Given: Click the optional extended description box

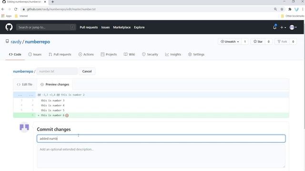Looking at the screenshot, I should tap(161, 156).
